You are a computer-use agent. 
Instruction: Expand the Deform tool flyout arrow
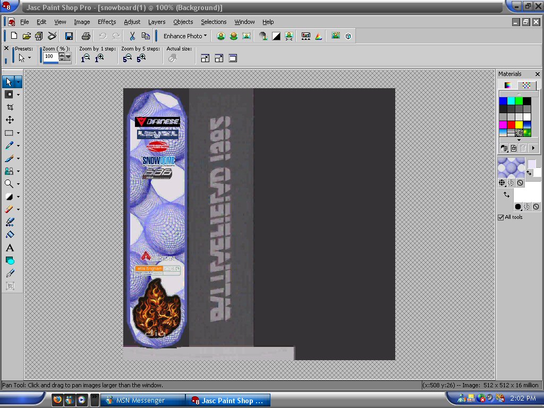pos(19,95)
